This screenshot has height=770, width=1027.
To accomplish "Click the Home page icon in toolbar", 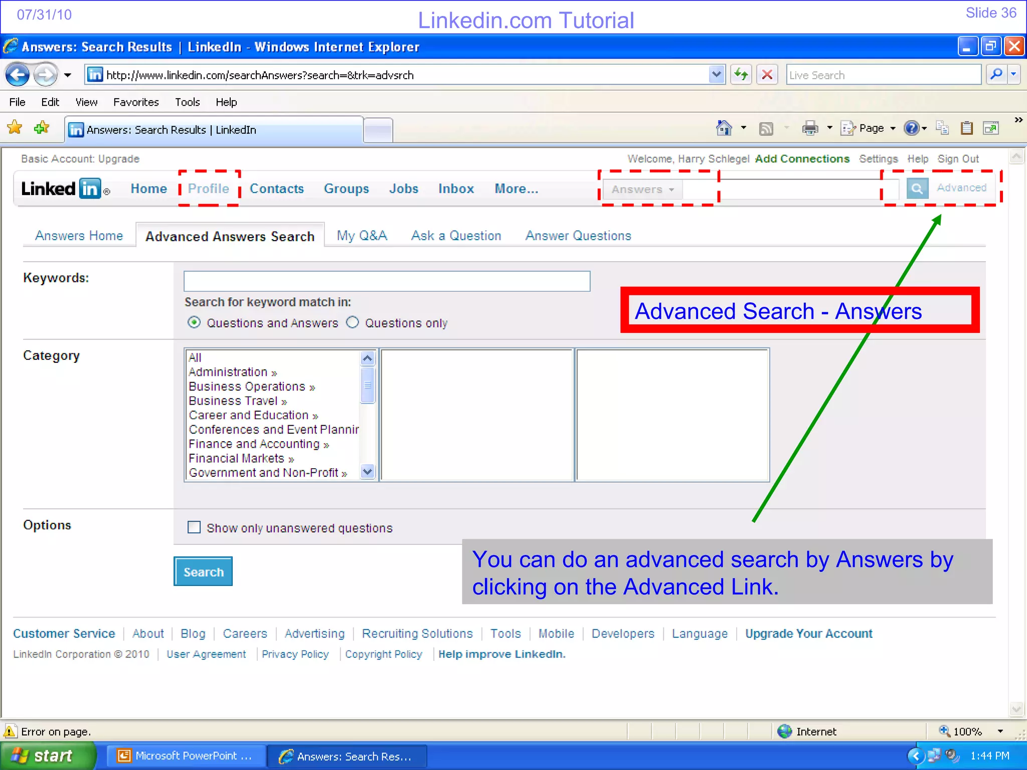I will click(724, 128).
